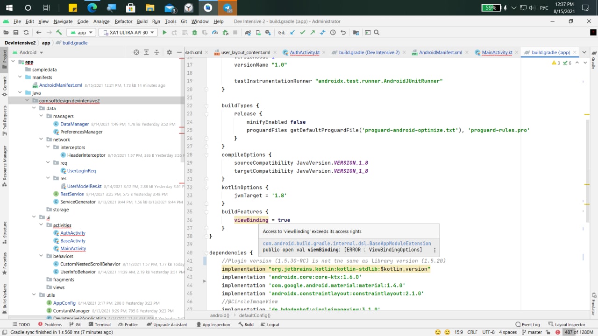Toggle the Problems tool window
The height and width of the screenshot is (336, 598).
[49, 324]
